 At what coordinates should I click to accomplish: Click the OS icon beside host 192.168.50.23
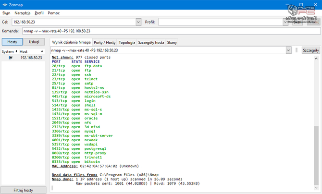[11, 58]
